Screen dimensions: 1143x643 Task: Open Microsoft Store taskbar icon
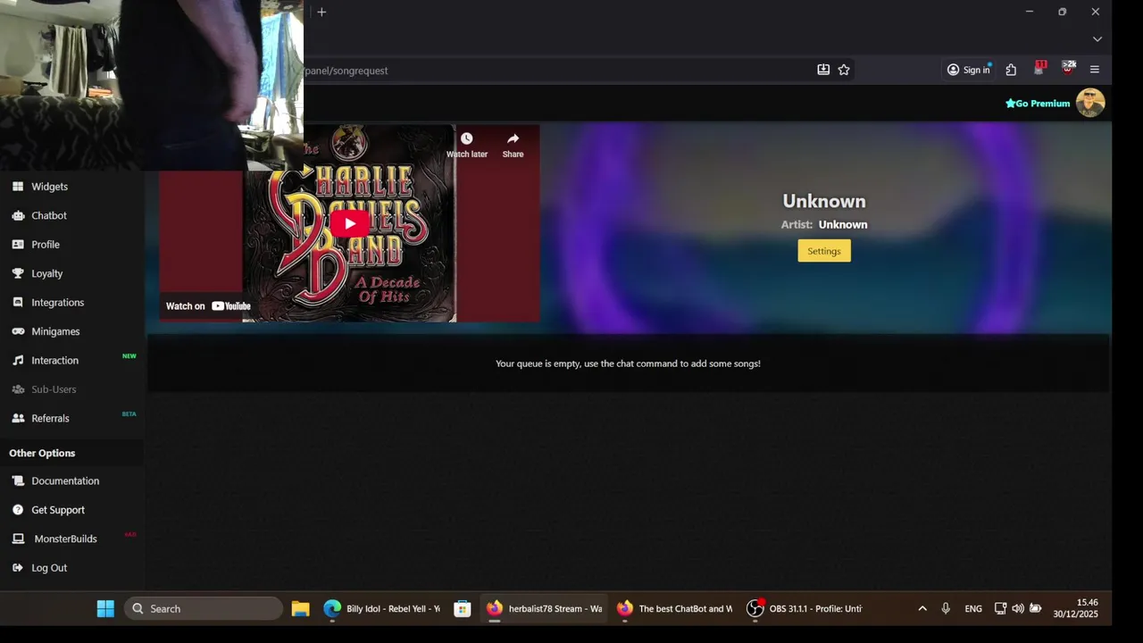[x=463, y=608]
